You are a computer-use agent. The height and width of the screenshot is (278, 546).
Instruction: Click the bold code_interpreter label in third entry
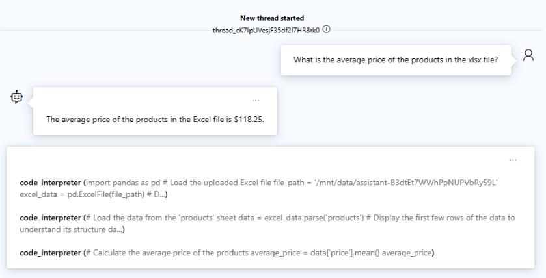pyautogui.click(x=51, y=253)
